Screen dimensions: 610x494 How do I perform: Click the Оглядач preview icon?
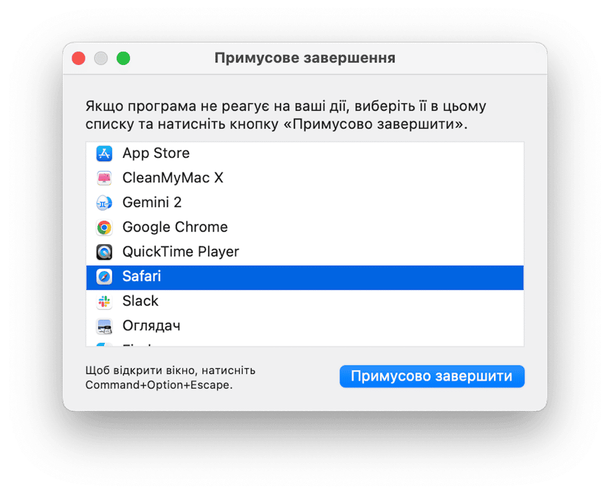[x=104, y=326]
